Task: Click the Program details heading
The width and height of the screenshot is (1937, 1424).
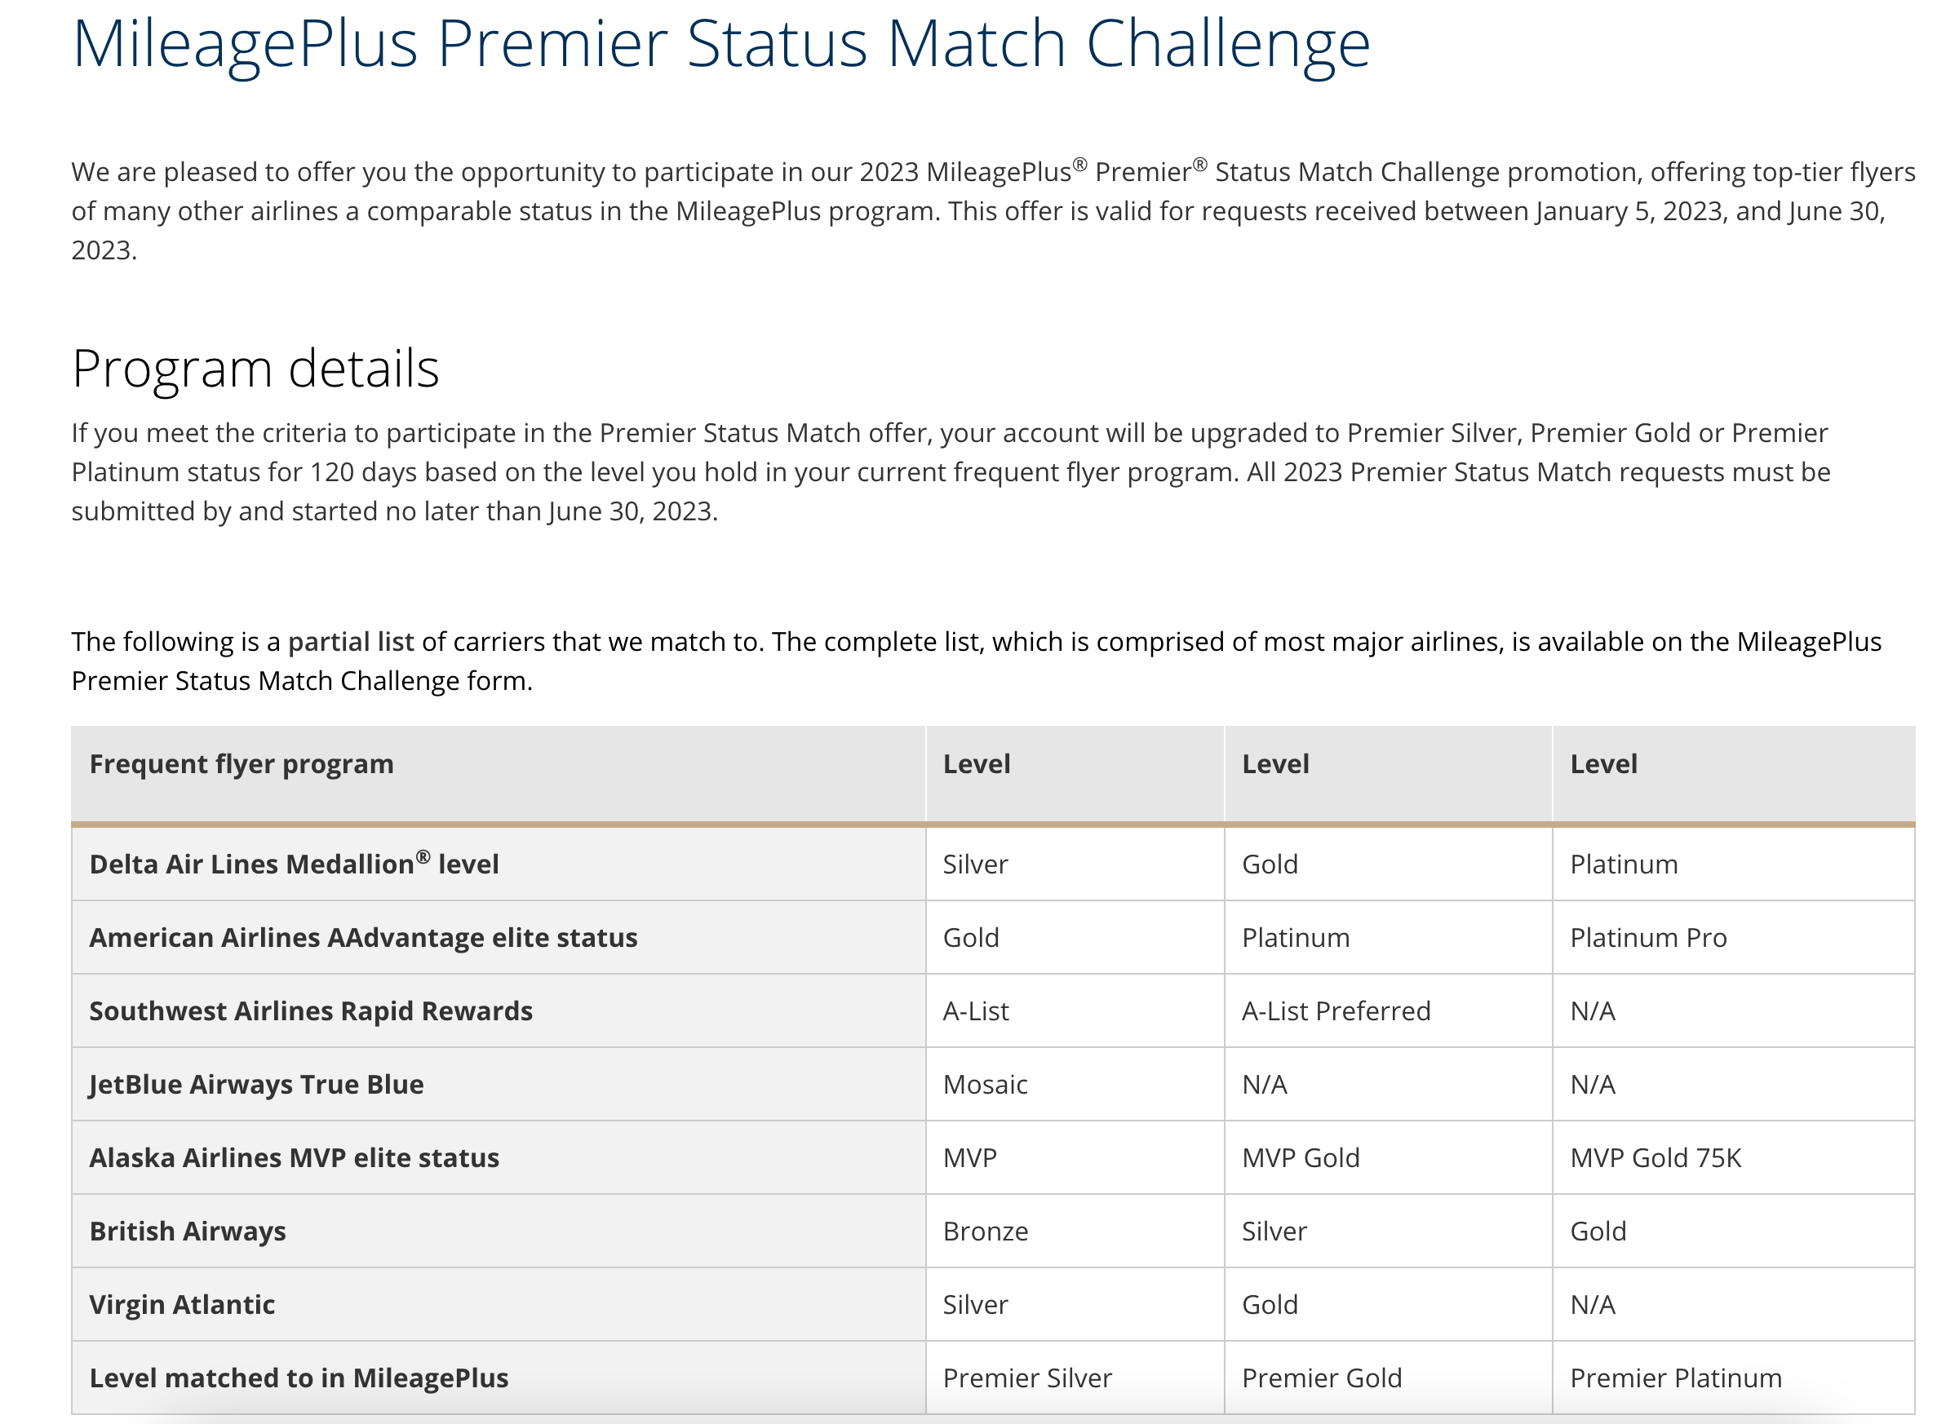Action: (x=255, y=369)
